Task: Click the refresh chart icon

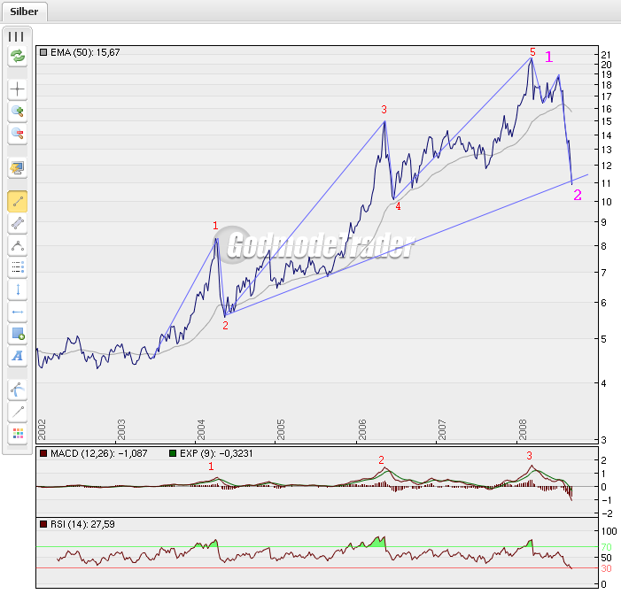Action: (17, 57)
